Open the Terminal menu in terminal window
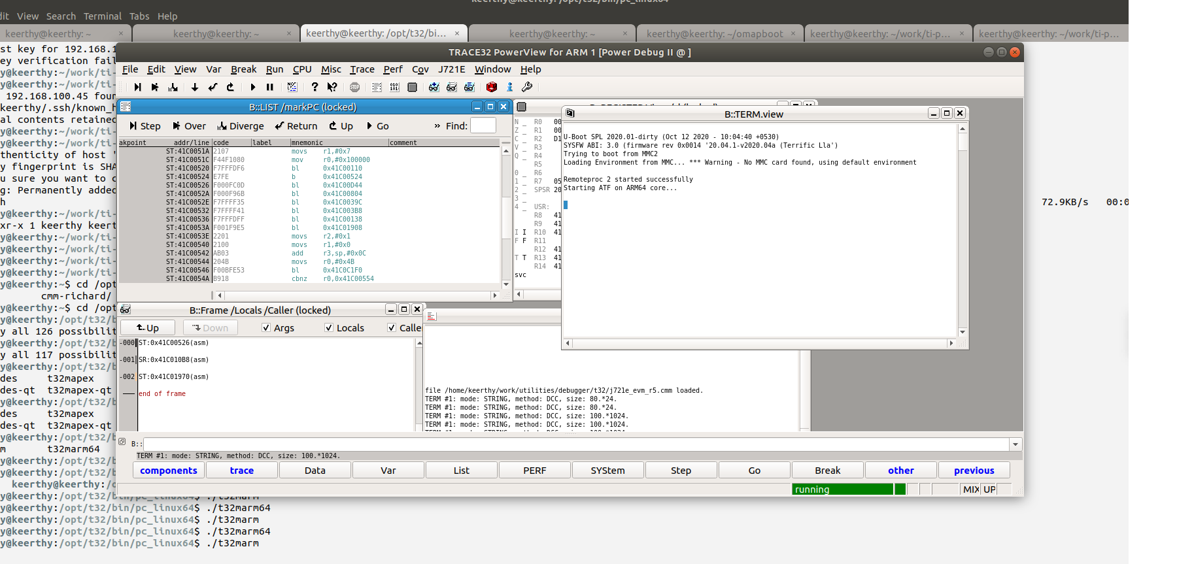The width and height of the screenshot is (1177, 564). pyautogui.click(x=103, y=16)
